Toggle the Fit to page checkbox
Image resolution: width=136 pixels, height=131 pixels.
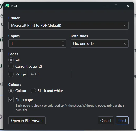[11, 100]
